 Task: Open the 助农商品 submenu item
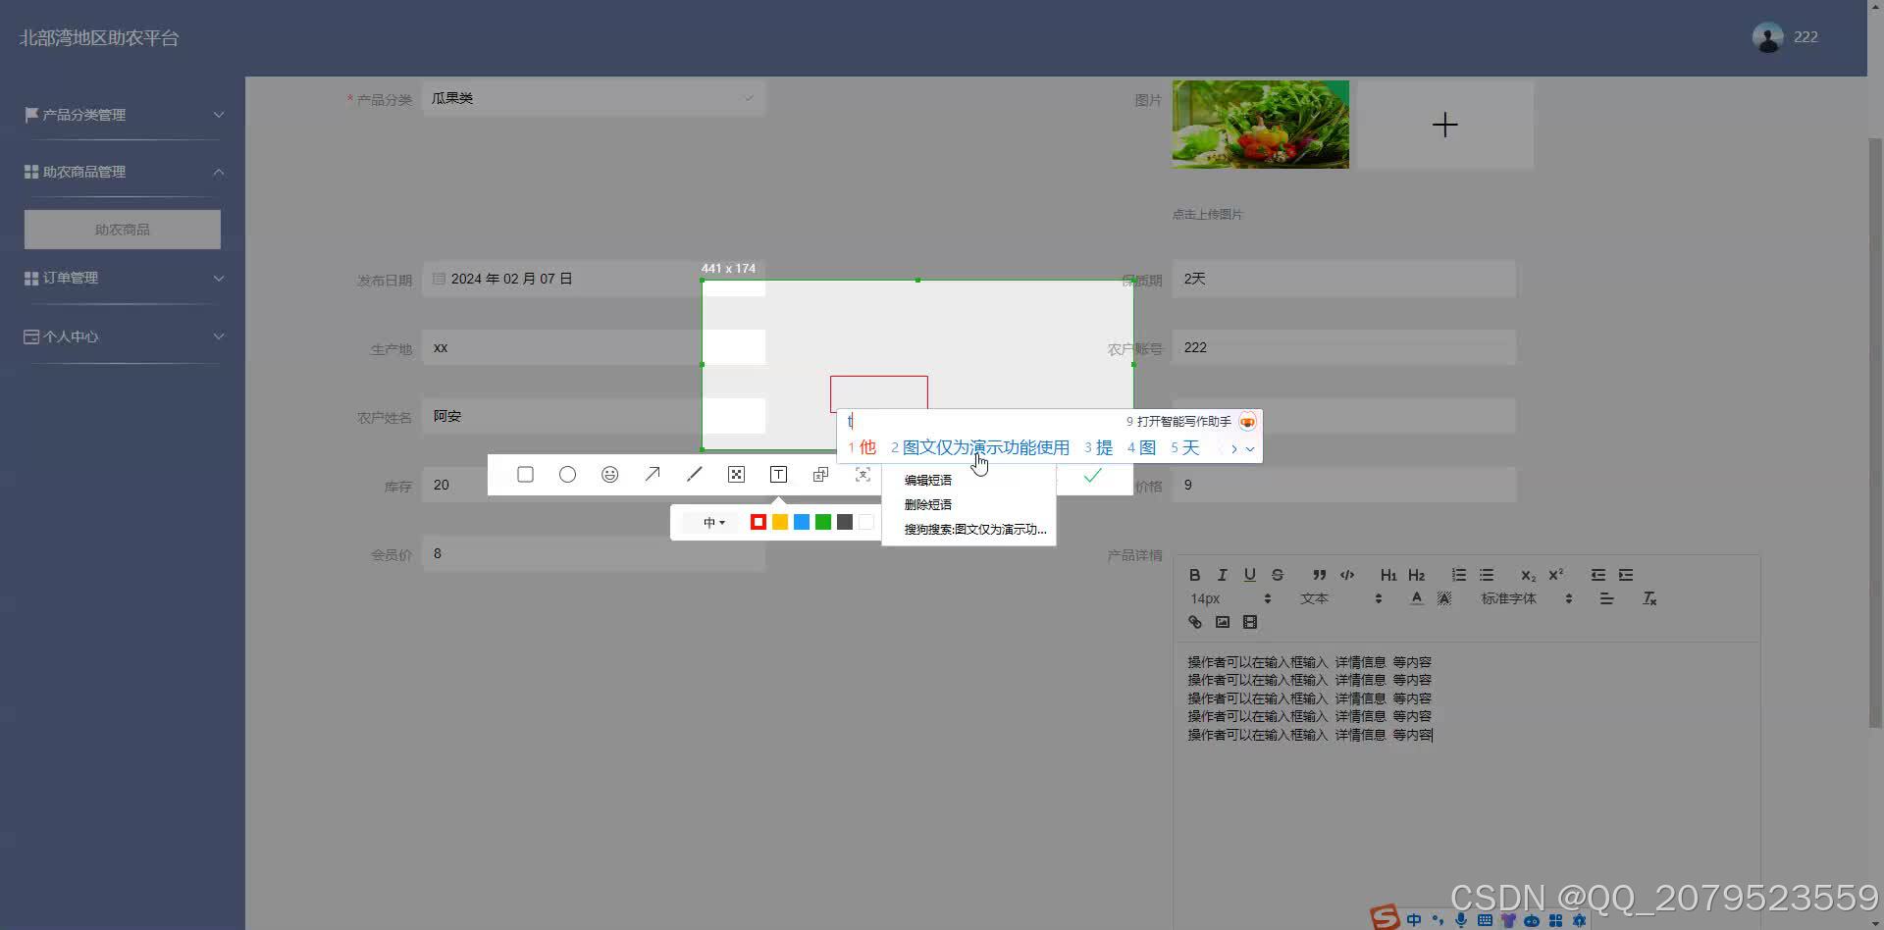[x=123, y=230]
